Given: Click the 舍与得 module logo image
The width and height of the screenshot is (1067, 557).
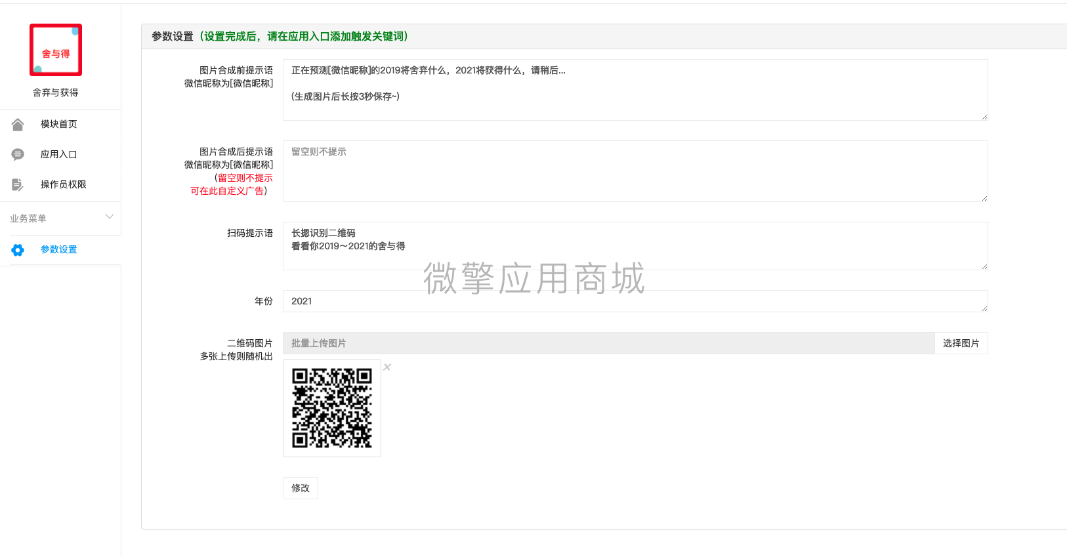Looking at the screenshot, I should [56, 50].
